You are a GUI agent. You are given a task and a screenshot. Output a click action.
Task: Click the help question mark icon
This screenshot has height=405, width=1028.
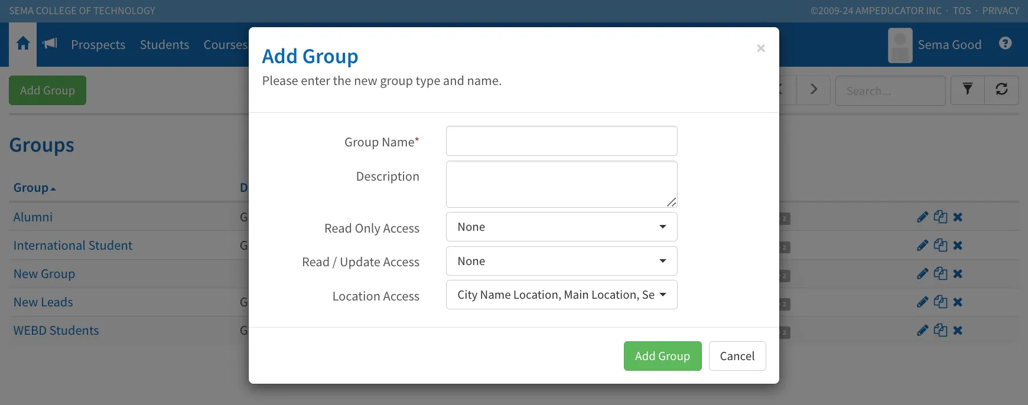pos(1005,44)
